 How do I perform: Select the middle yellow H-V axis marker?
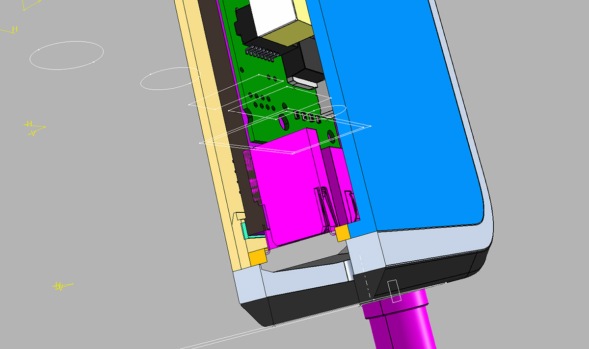[32, 128]
